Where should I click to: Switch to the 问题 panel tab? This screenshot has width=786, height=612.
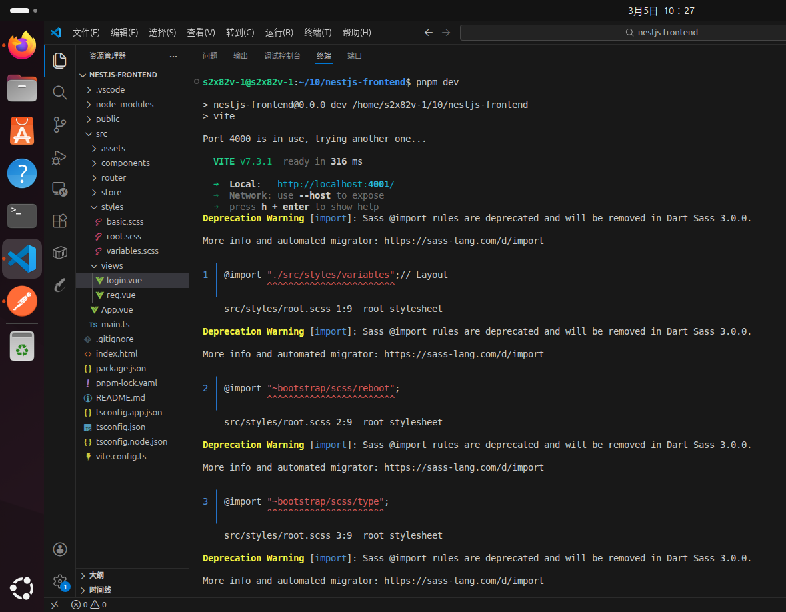coord(210,56)
